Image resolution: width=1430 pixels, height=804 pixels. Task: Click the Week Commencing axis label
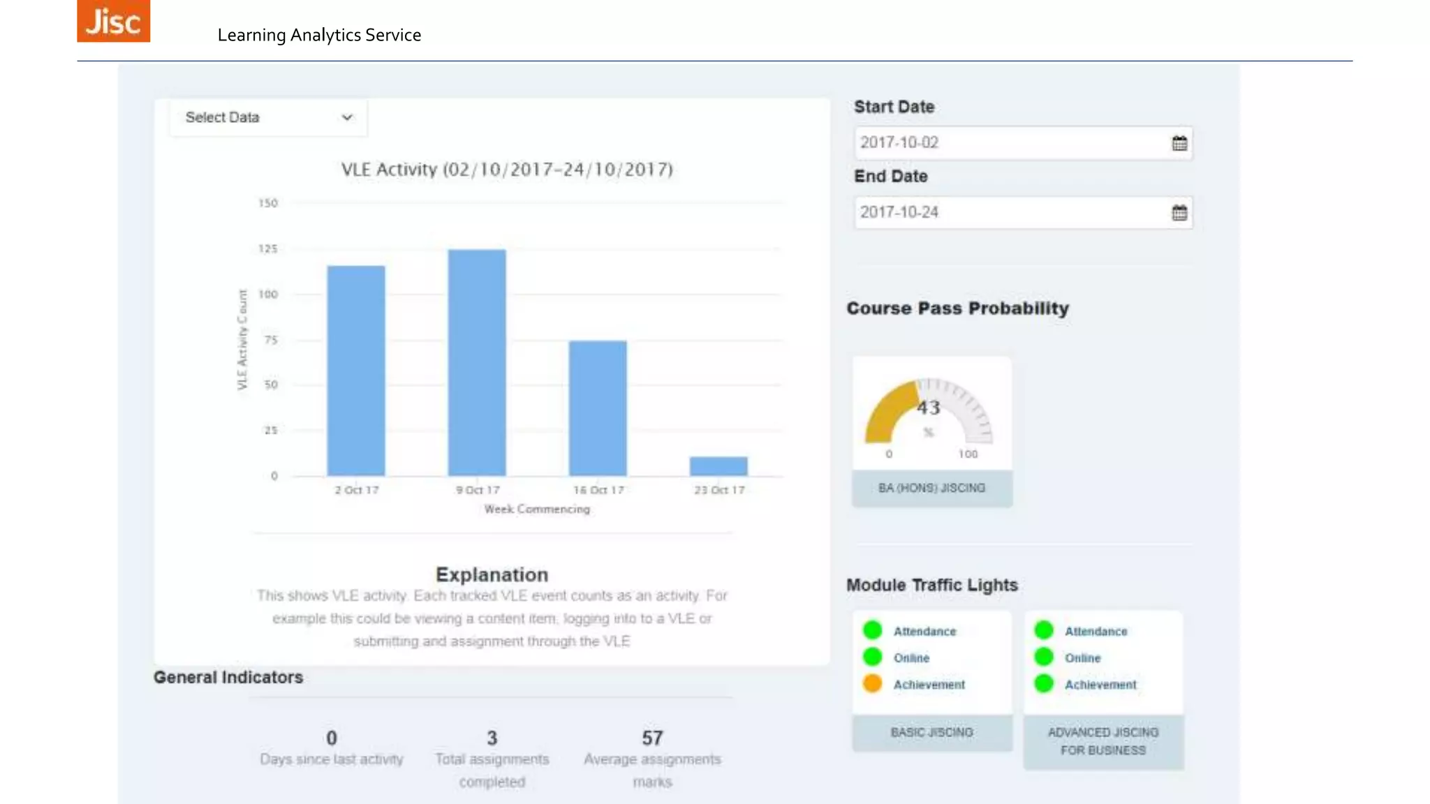[x=537, y=509]
